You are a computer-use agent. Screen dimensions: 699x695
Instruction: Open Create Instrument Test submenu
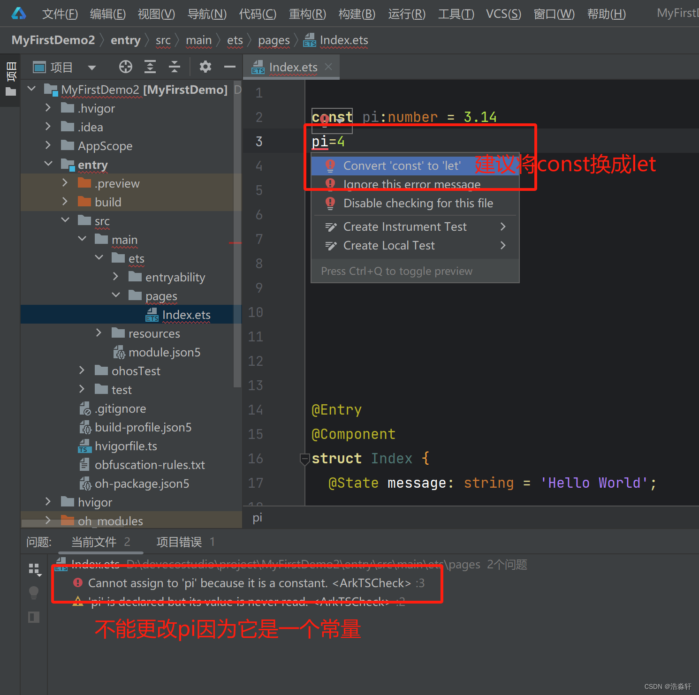(x=415, y=227)
